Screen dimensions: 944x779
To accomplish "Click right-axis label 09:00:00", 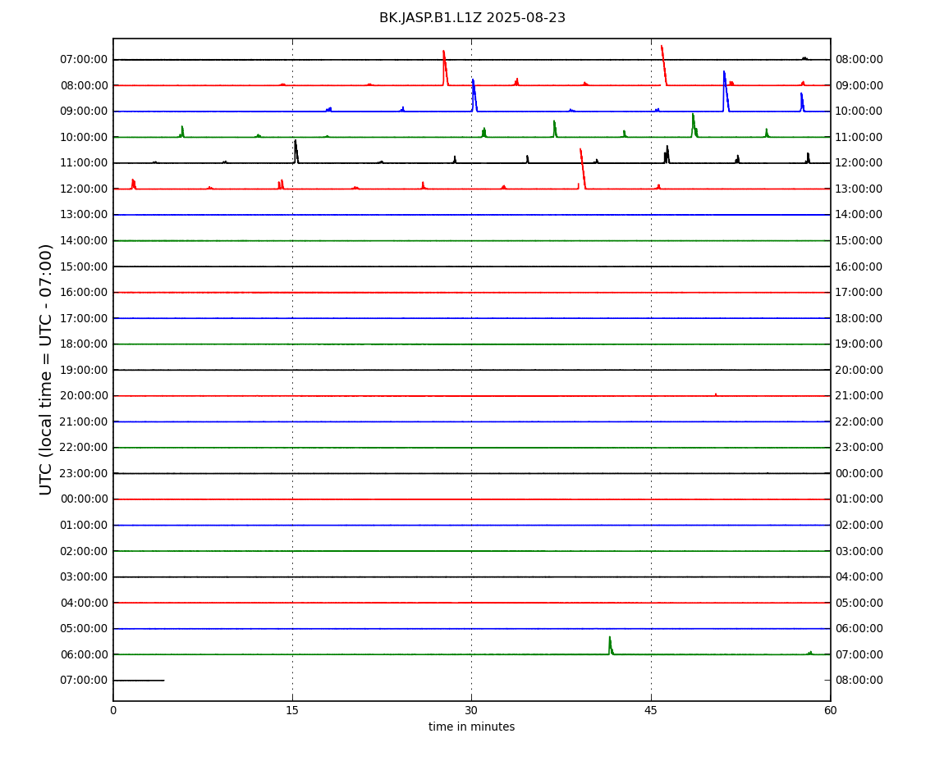I will [x=859, y=85].
